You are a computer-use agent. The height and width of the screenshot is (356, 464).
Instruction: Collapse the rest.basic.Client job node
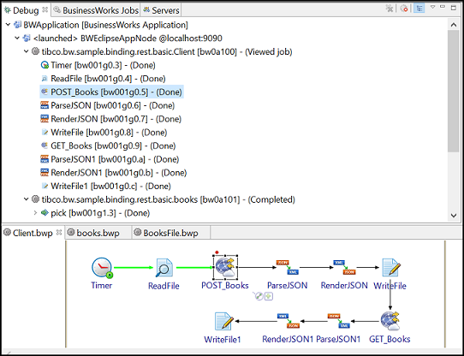(x=26, y=51)
